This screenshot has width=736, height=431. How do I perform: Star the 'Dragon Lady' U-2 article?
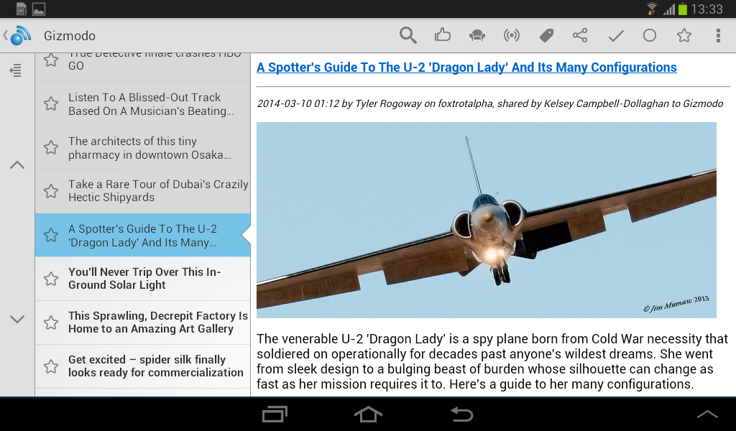pyautogui.click(x=50, y=235)
